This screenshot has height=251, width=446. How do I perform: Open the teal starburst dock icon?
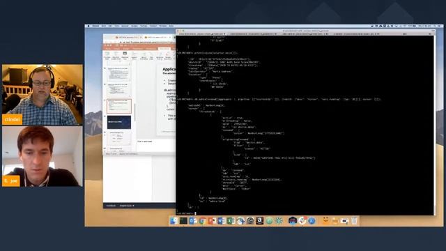[x=279, y=220]
